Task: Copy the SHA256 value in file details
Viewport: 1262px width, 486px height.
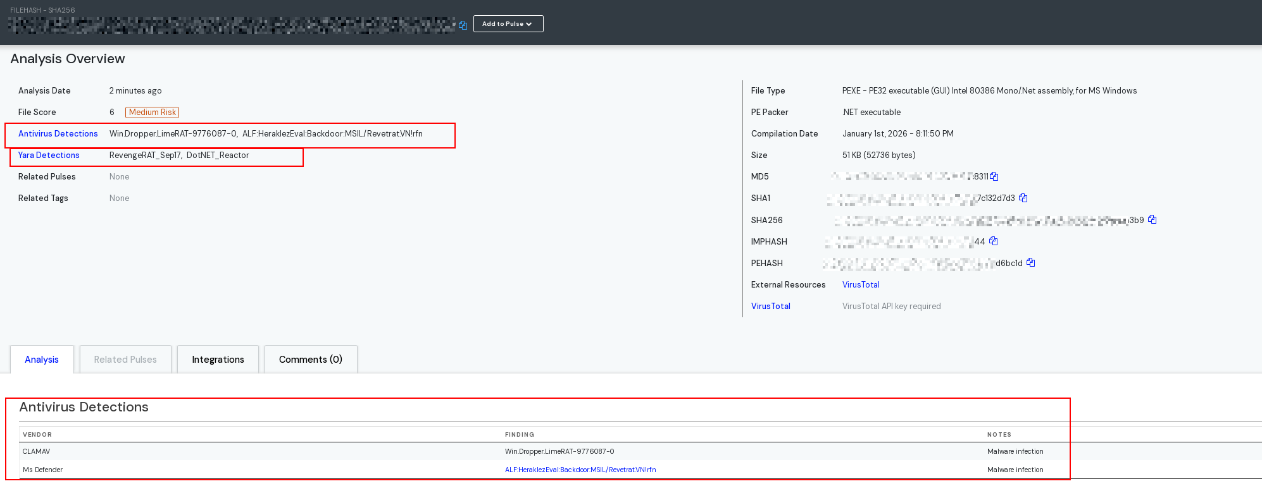Action: click(x=1153, y=219)
